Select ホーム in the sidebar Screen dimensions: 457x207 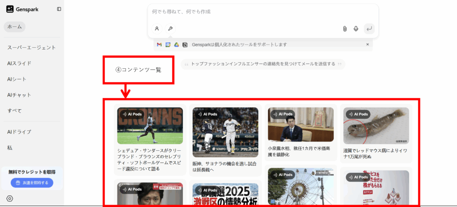pos(15,27)
